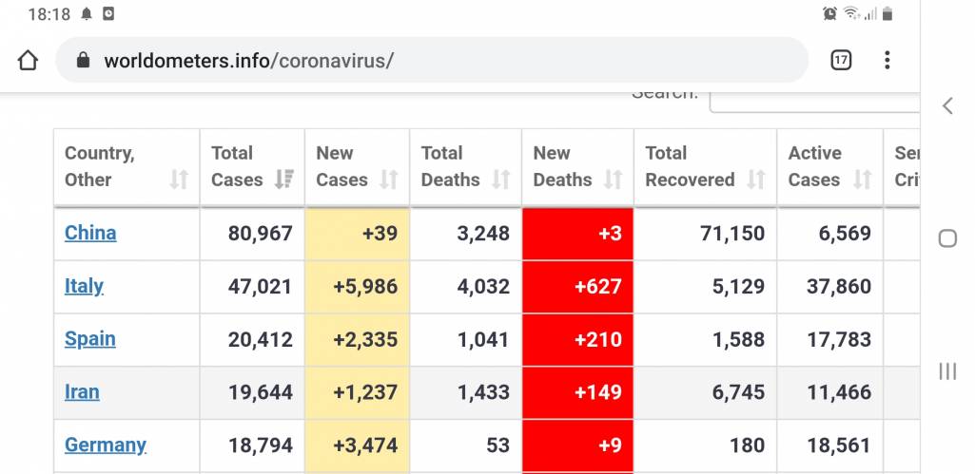This screenshot has height=474, width=975.
Task: Open the China country link
Action: [90, 233]
